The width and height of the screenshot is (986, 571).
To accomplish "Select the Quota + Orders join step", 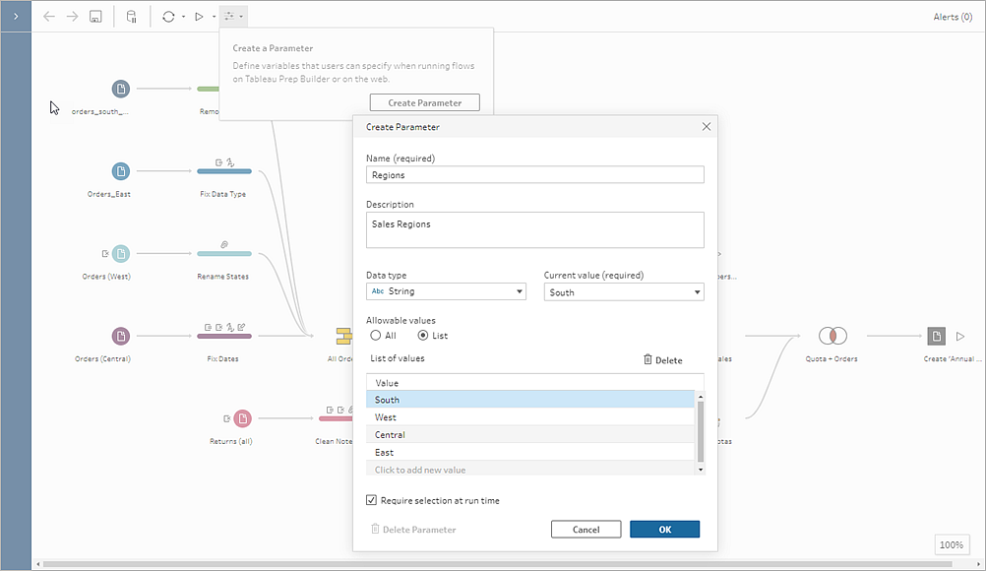I will click(x=832, y=336).
